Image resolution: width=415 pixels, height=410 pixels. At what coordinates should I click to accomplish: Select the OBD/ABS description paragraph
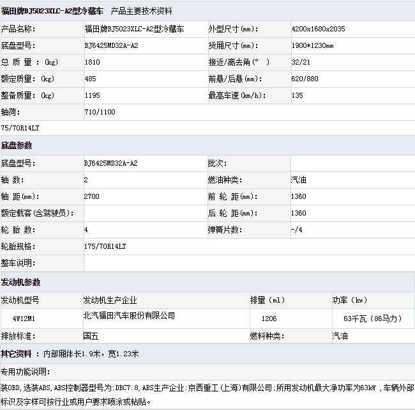coord(207,395)
